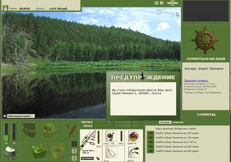Screen dimensions: 231x162
Task: Click the cooking pot icon
Action: tap(10, 153)
